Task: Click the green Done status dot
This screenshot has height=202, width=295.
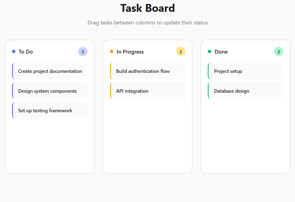Action: (210, 51)
